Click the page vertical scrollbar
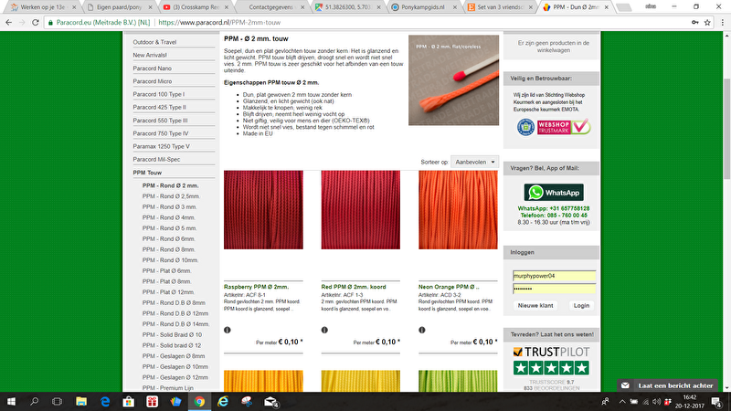Viewport: 731px width, 411px height. pyautogui.click(x=726, y=128)
